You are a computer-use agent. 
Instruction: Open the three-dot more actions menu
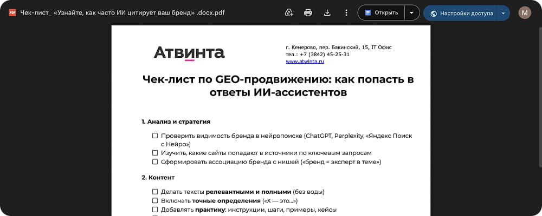[346, 12]
